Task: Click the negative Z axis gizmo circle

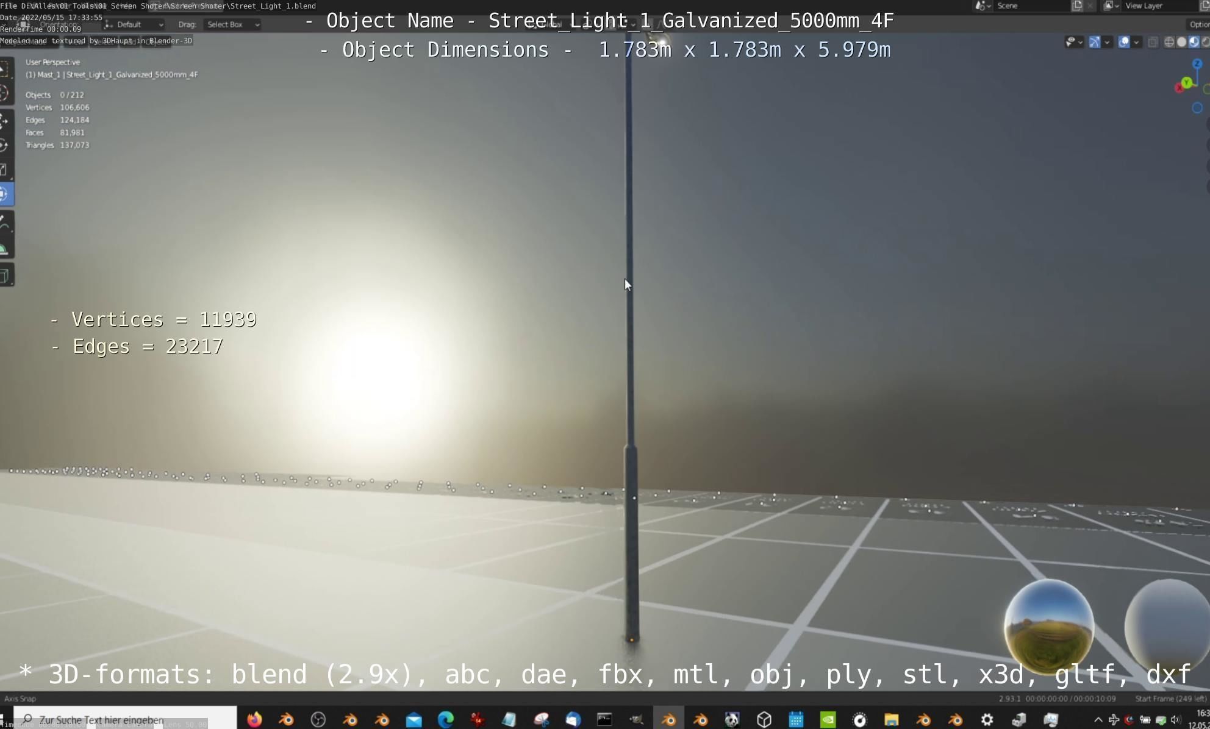Action: [1197, 108]
